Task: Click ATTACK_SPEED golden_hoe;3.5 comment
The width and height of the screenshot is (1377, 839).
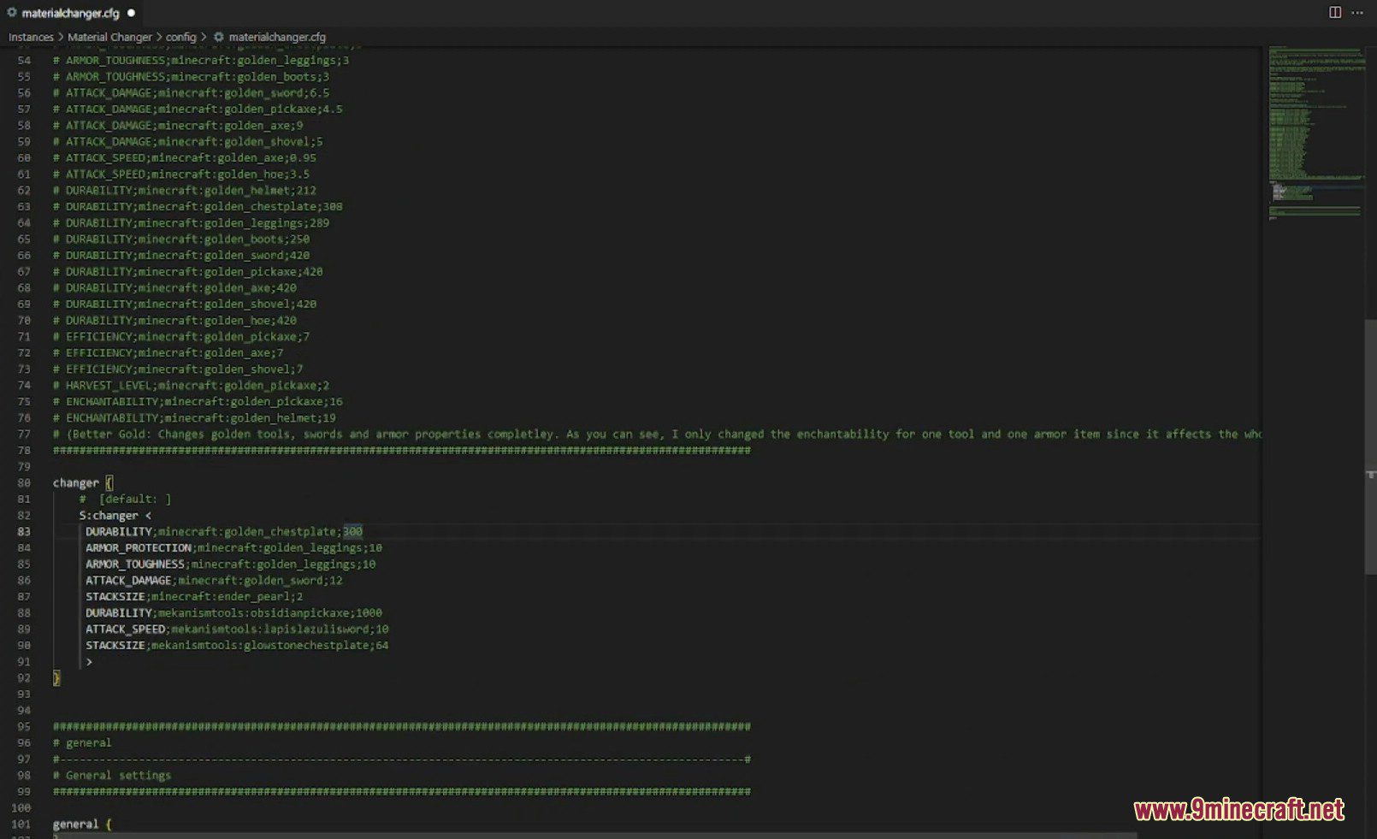Action: 181,174
